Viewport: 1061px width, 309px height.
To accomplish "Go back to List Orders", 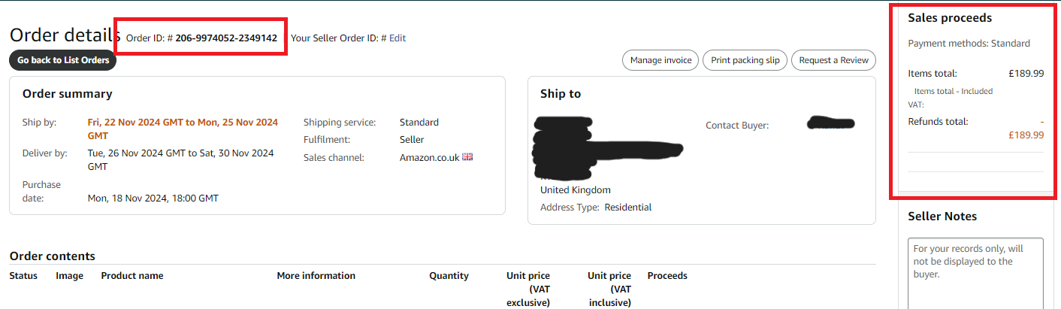I will (x=63, y=60).
